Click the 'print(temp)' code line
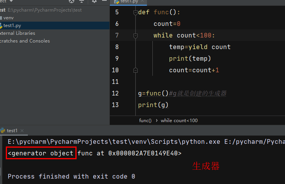Screen dimensions: 285x184 190,59
